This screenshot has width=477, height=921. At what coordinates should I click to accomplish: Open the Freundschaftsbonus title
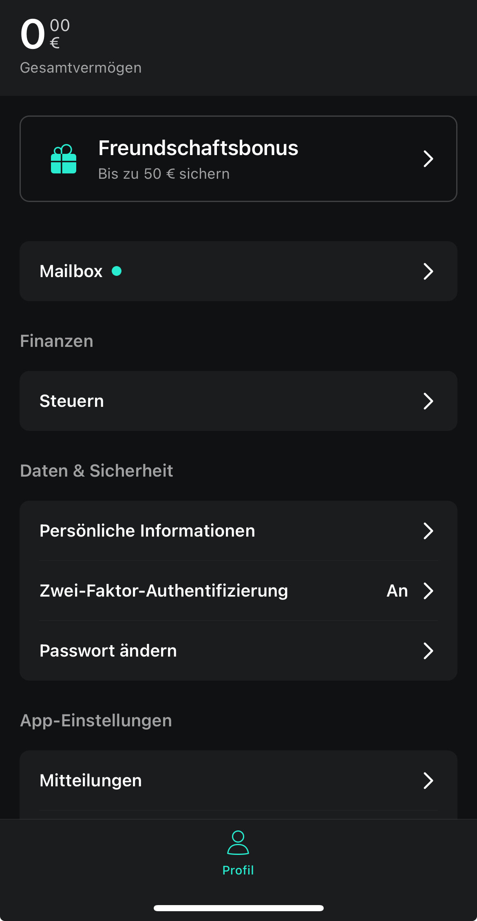click(198, 148)
